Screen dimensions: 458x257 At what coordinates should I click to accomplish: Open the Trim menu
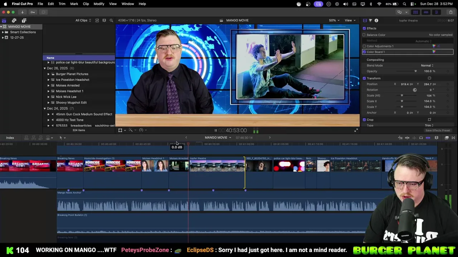pos(62,4)
